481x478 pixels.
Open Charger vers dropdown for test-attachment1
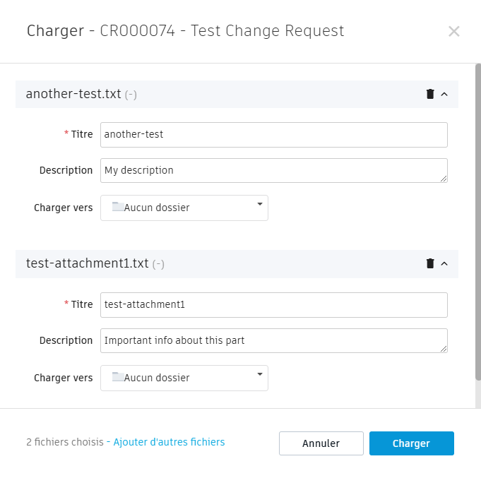click(184, 378)
